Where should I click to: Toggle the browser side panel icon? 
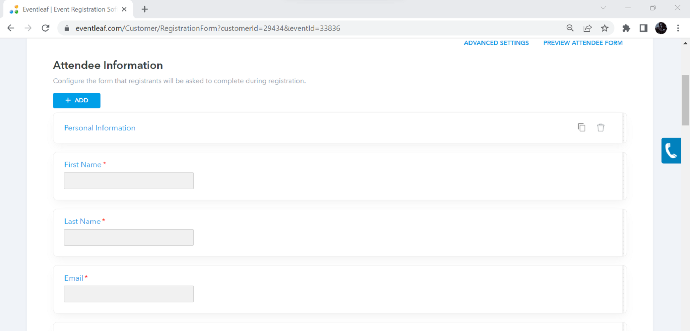click(x=643, y=28)
